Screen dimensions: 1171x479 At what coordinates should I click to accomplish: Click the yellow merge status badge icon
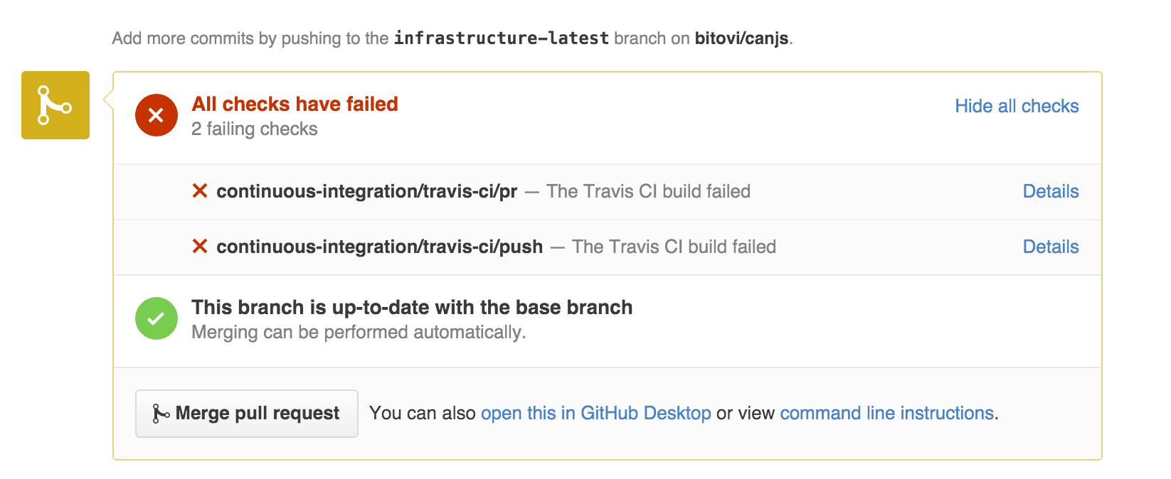tap(55, 105)
